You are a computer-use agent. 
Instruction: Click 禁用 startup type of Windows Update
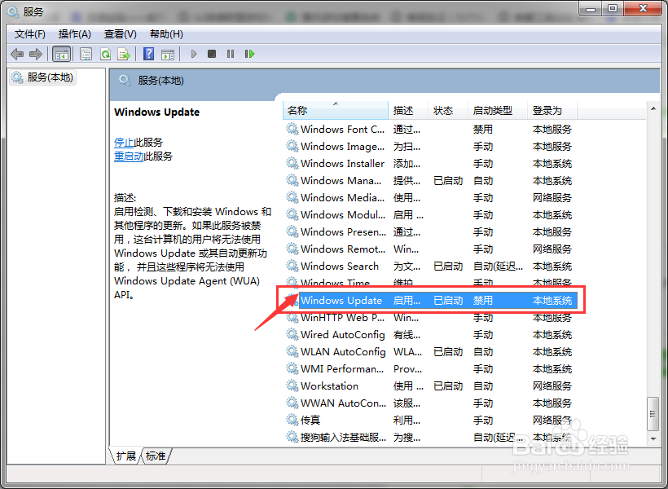483,301
